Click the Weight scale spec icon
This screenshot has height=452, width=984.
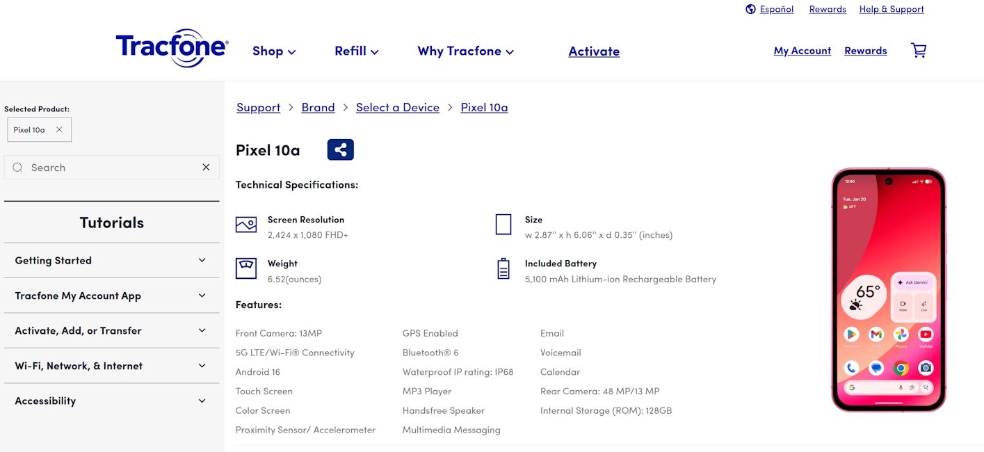coord(245,268)
